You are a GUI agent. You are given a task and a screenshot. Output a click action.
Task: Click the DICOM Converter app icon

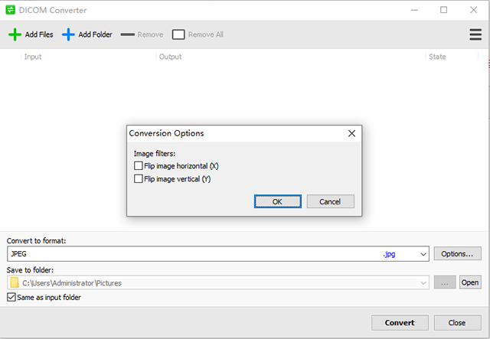(11, 10)
